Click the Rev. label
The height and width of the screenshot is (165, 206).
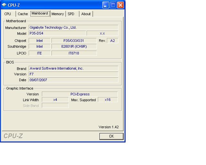pos(102,41)
